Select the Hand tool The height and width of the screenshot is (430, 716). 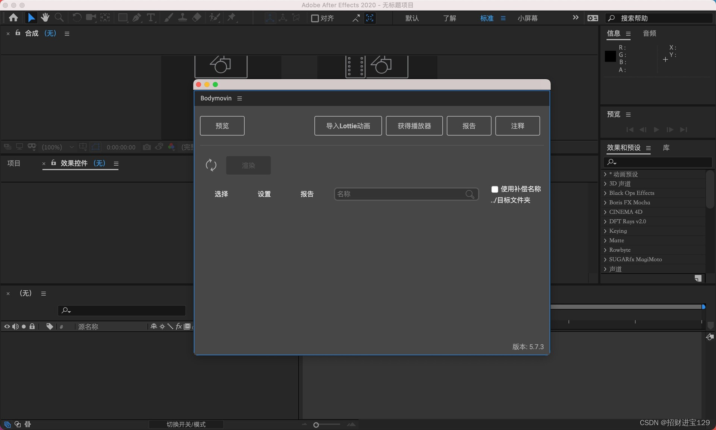[45, 17]
